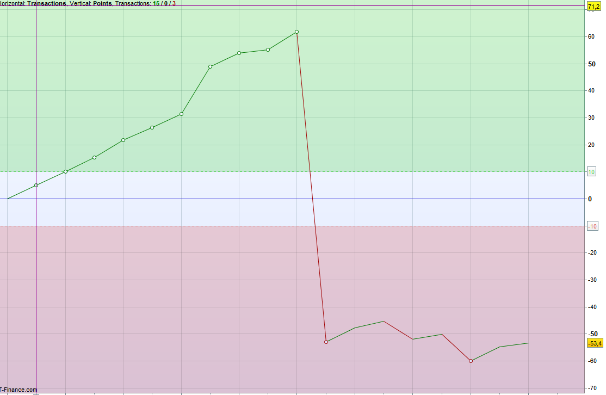Viewport: 606px width, 395px height.
Task: Click the bold '50' axis label
Action: [x=592, y=64]
